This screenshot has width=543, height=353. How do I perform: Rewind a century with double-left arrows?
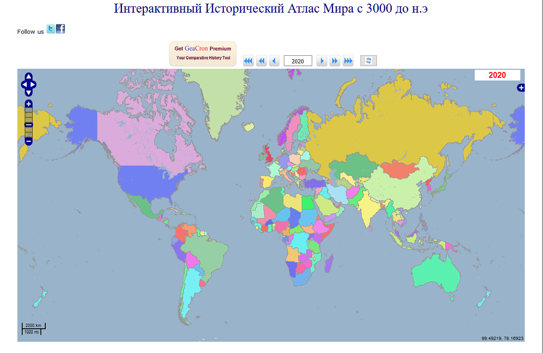click(x=262, y=60)
